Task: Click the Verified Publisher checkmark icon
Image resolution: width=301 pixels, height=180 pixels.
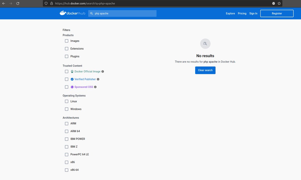Action: pos(72,79)
